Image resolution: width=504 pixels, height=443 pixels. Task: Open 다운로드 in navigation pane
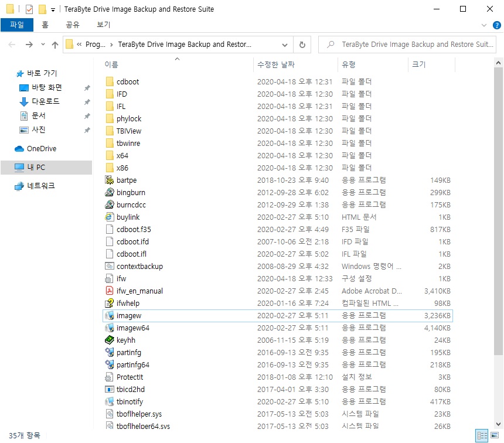(45, 101)
